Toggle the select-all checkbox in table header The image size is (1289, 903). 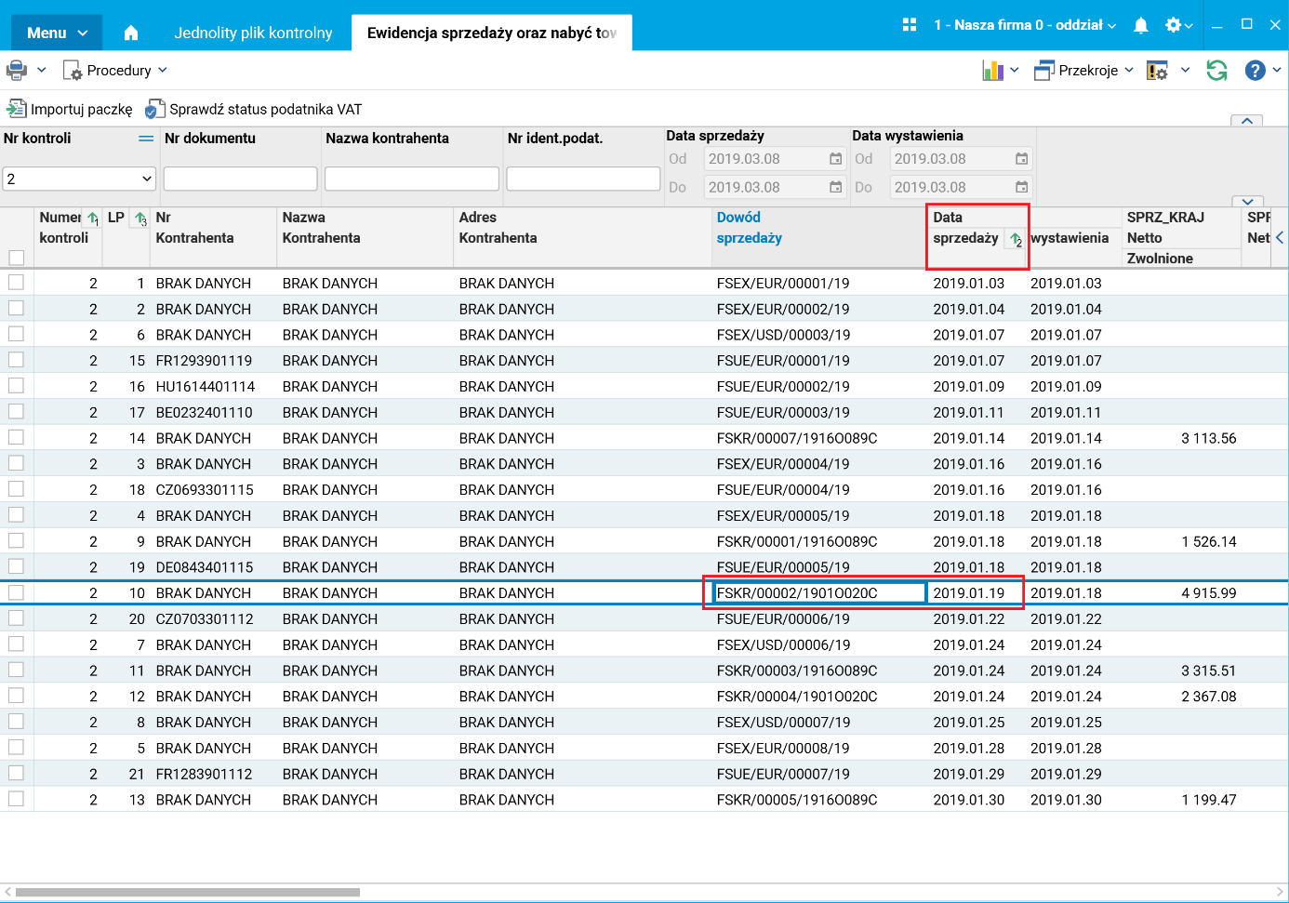coord(16,258)
